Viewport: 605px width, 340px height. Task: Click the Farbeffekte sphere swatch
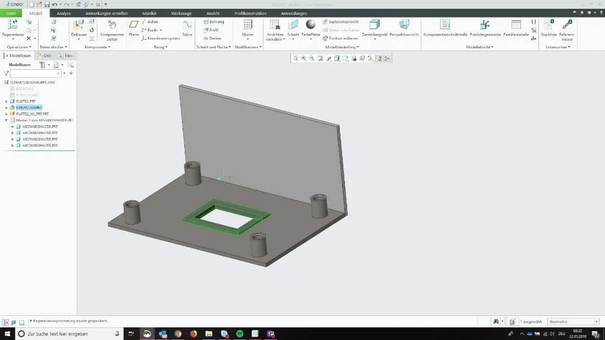(311, 25)
